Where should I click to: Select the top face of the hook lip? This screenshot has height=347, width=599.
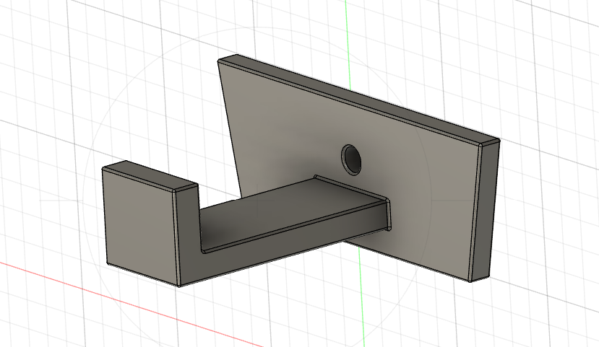coord(150,175)
